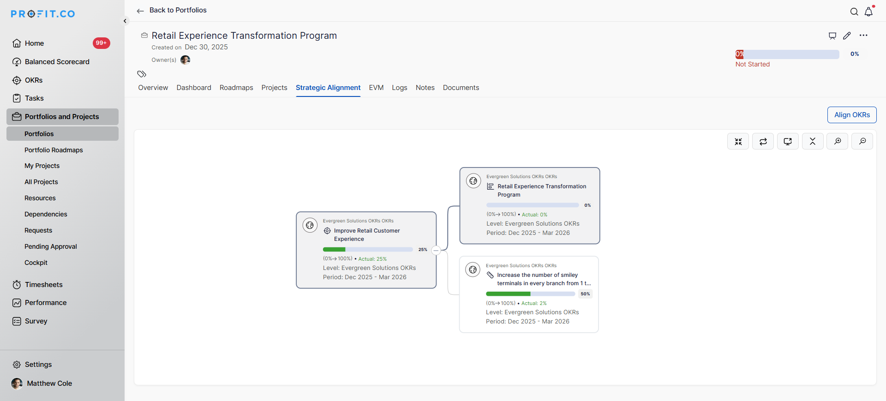Click the Align OKRs button
This screenshot has height=401, width=886.
[x=851, y=115]
